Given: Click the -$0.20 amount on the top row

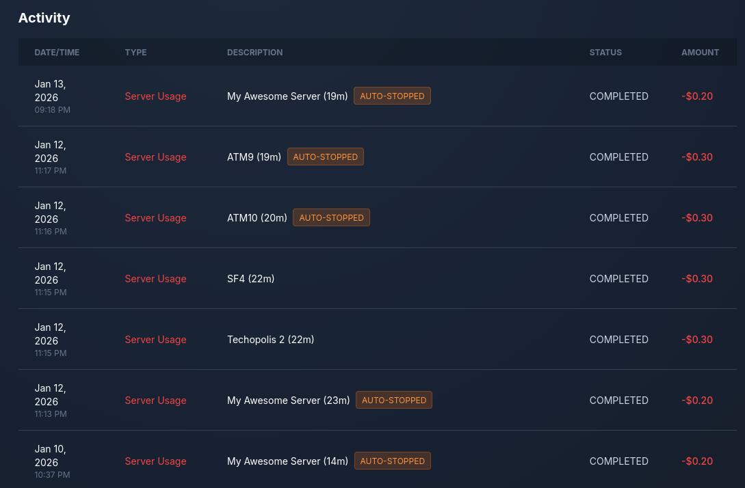Looking at the screenshot, I should 696,96.
